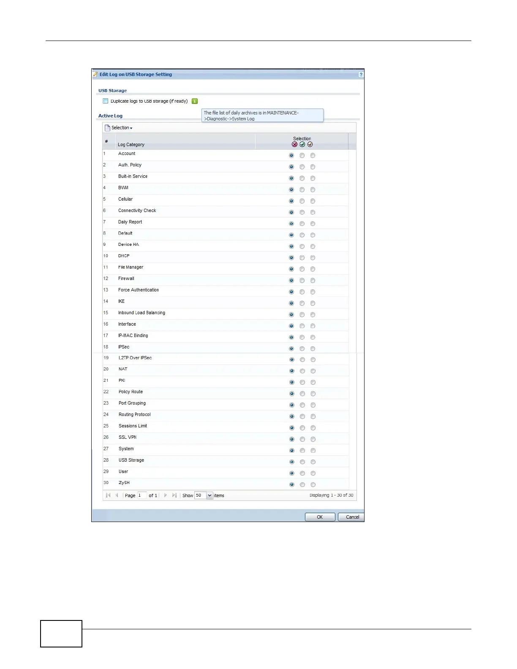The image size is (517, 669).
Task: Enable Duplicate logs to USB storage checkbox
Action: click(106, 101)
